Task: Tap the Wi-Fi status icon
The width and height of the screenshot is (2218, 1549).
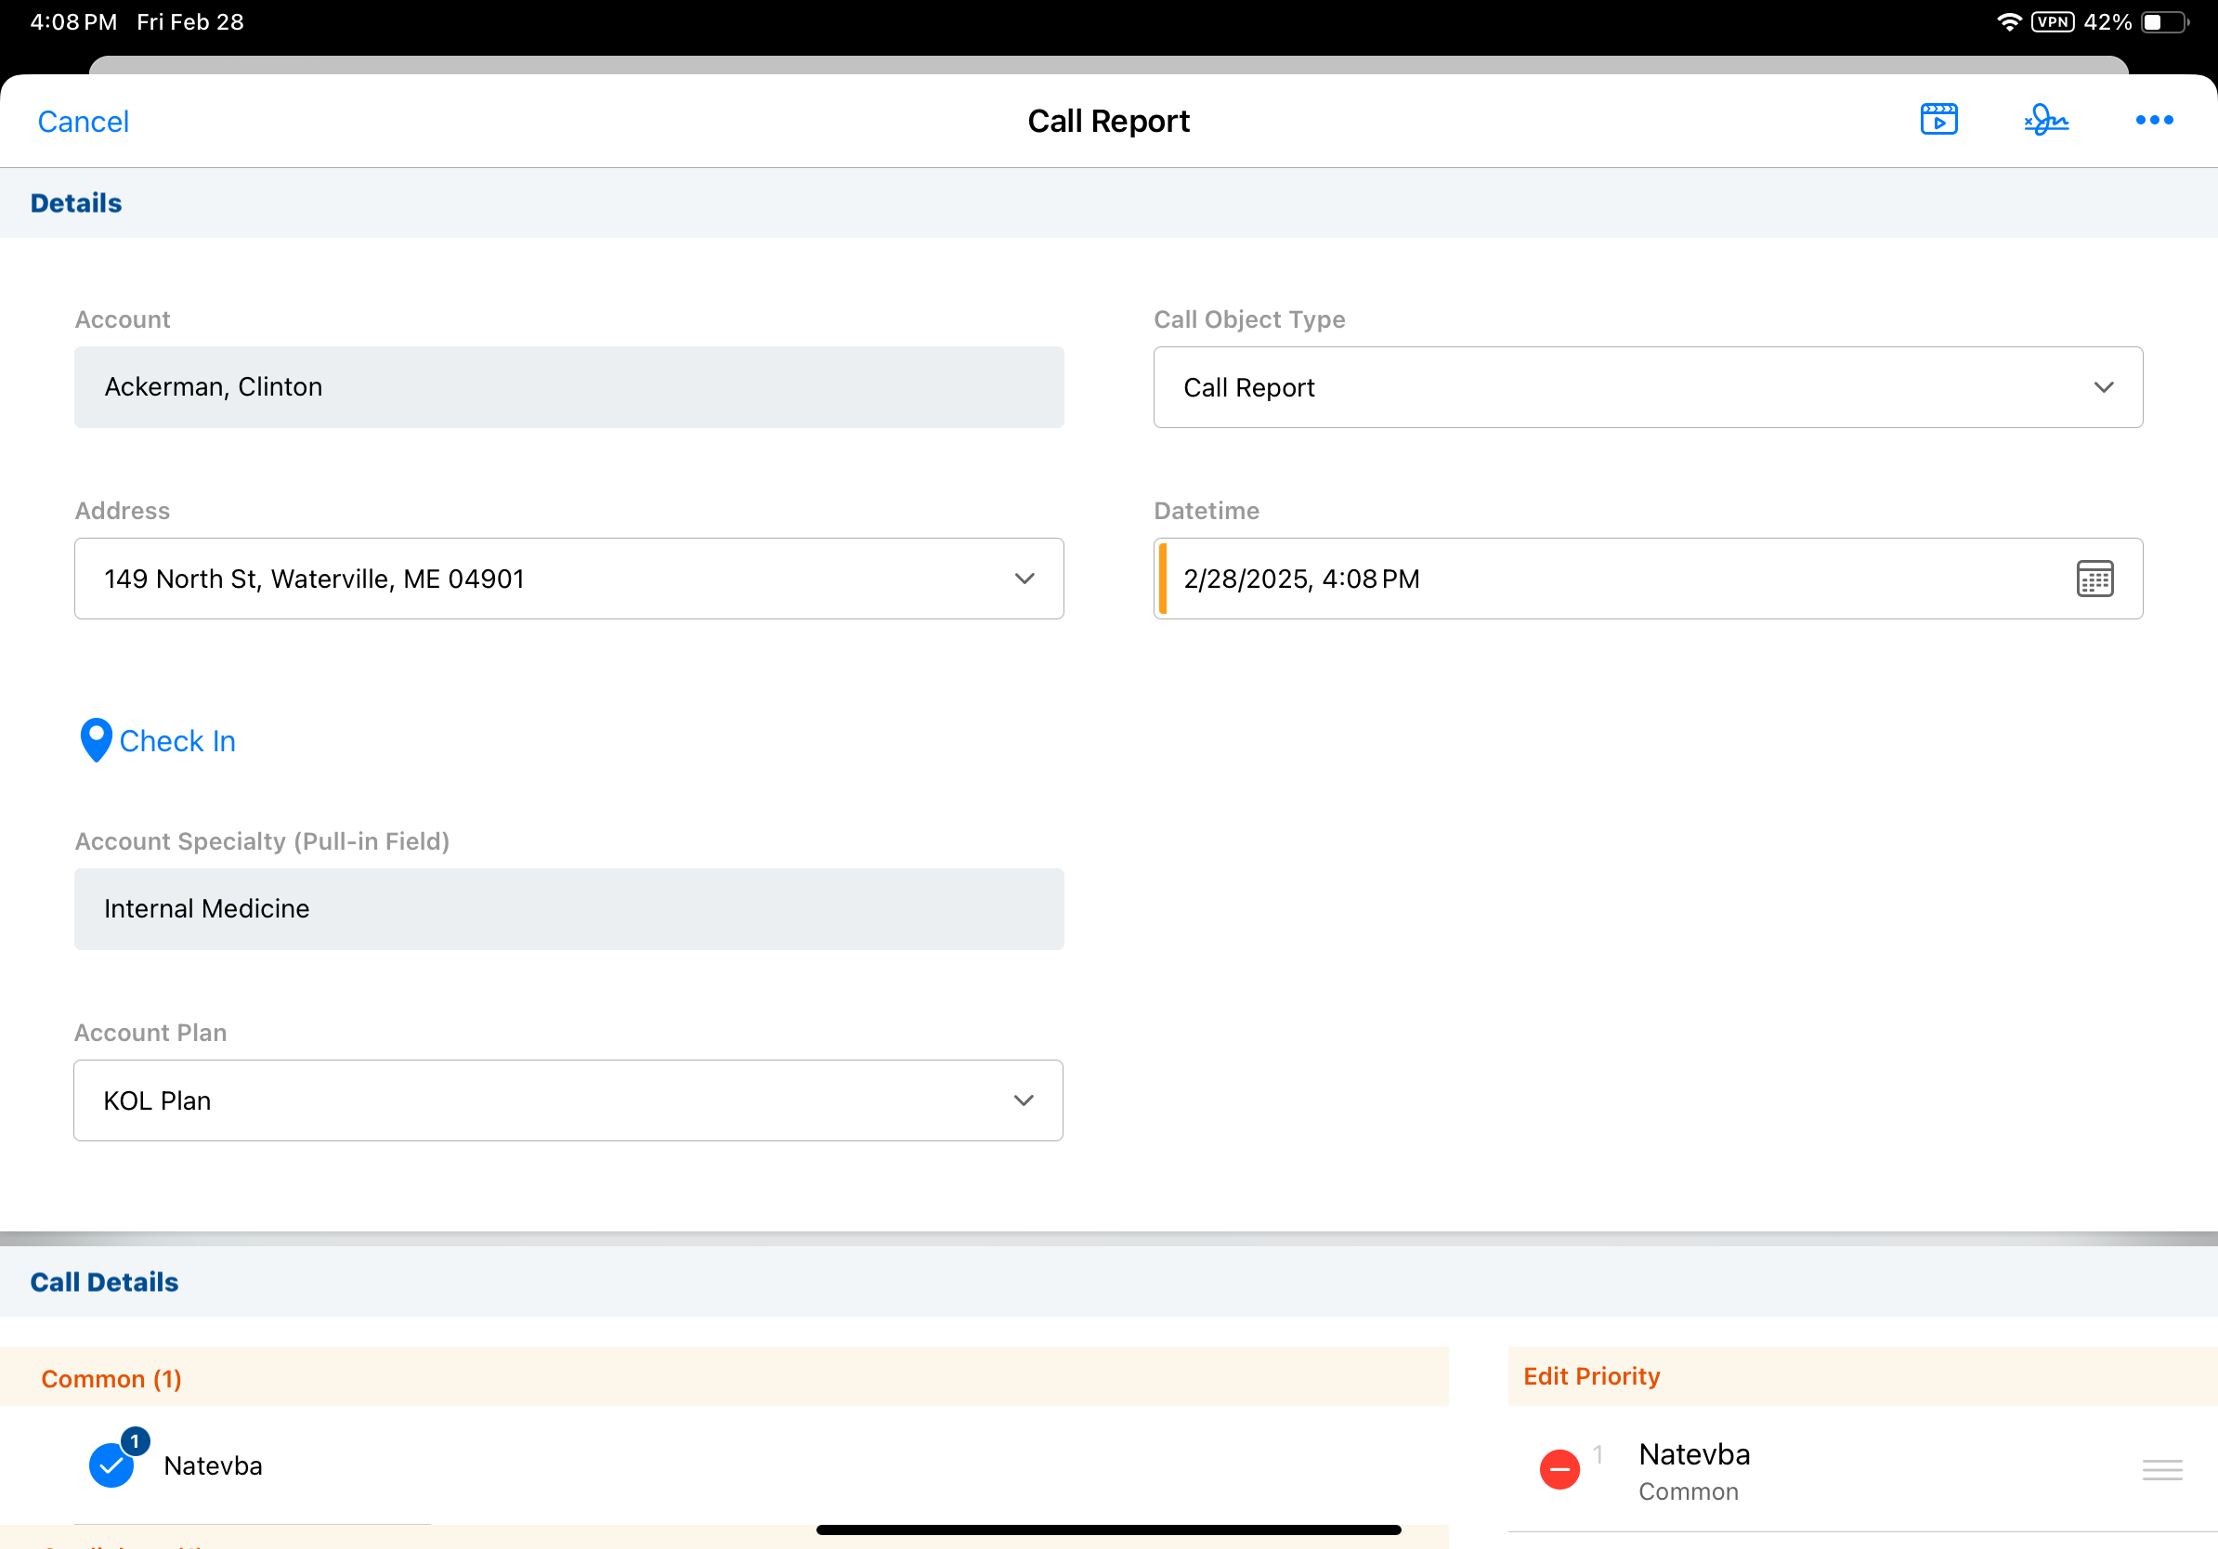Action: (2009, 22)
